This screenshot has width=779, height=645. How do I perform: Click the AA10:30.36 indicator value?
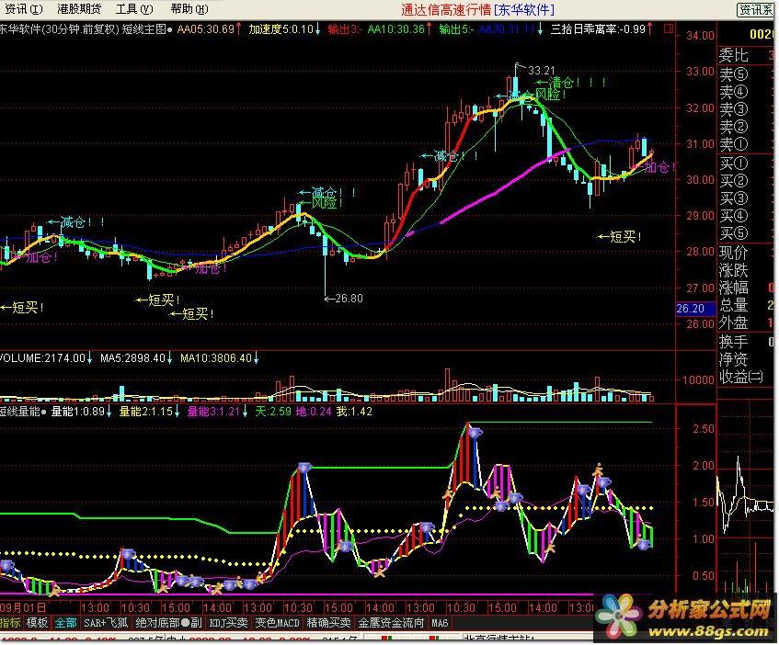[x=396, y=29]
